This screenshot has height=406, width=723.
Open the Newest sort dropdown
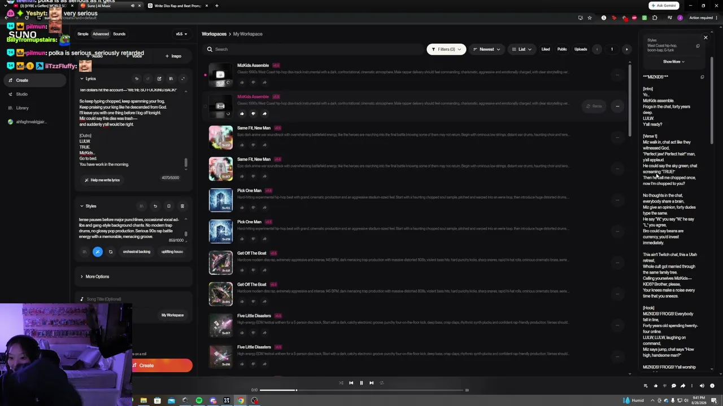(x=486, y=49)
